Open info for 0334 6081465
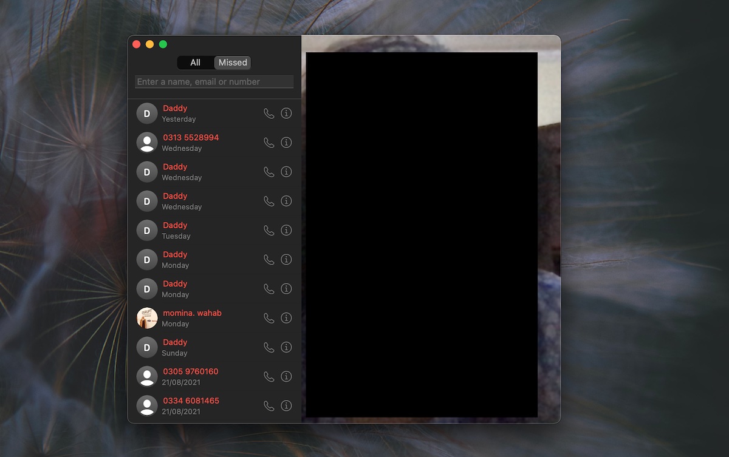Image resolution: width=729 pixels, height=457 pixels. 286,405
